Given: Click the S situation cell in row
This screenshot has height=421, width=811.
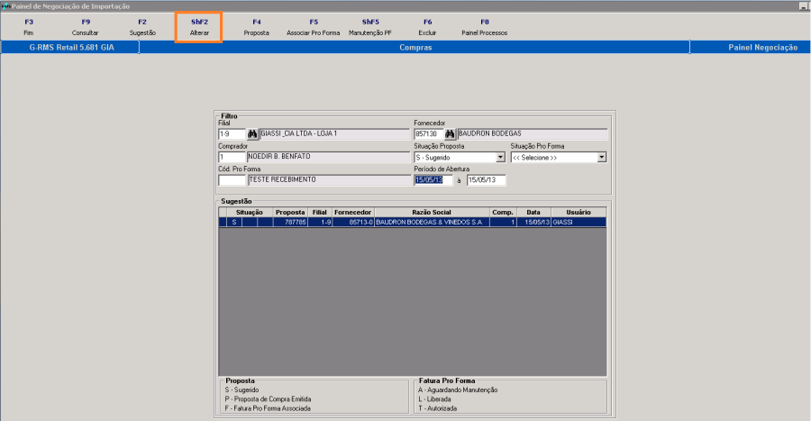Looking at the screenshot, I should point(234,222).
